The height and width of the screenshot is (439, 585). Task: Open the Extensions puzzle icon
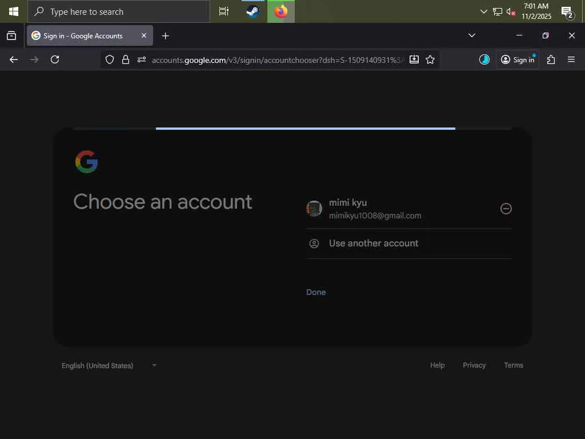[x=551, y=59]
